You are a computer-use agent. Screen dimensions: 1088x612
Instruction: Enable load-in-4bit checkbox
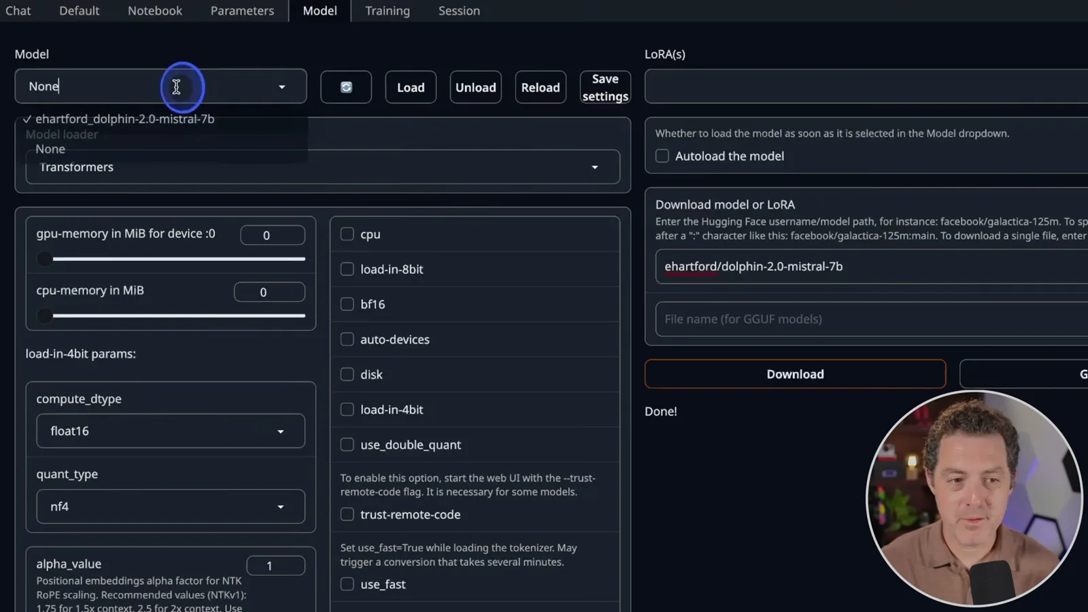347,409
